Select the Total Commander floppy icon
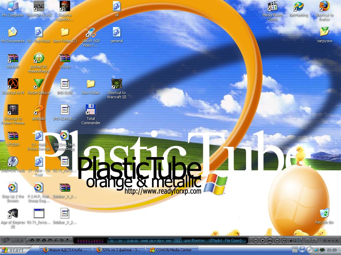 (91, 115)
